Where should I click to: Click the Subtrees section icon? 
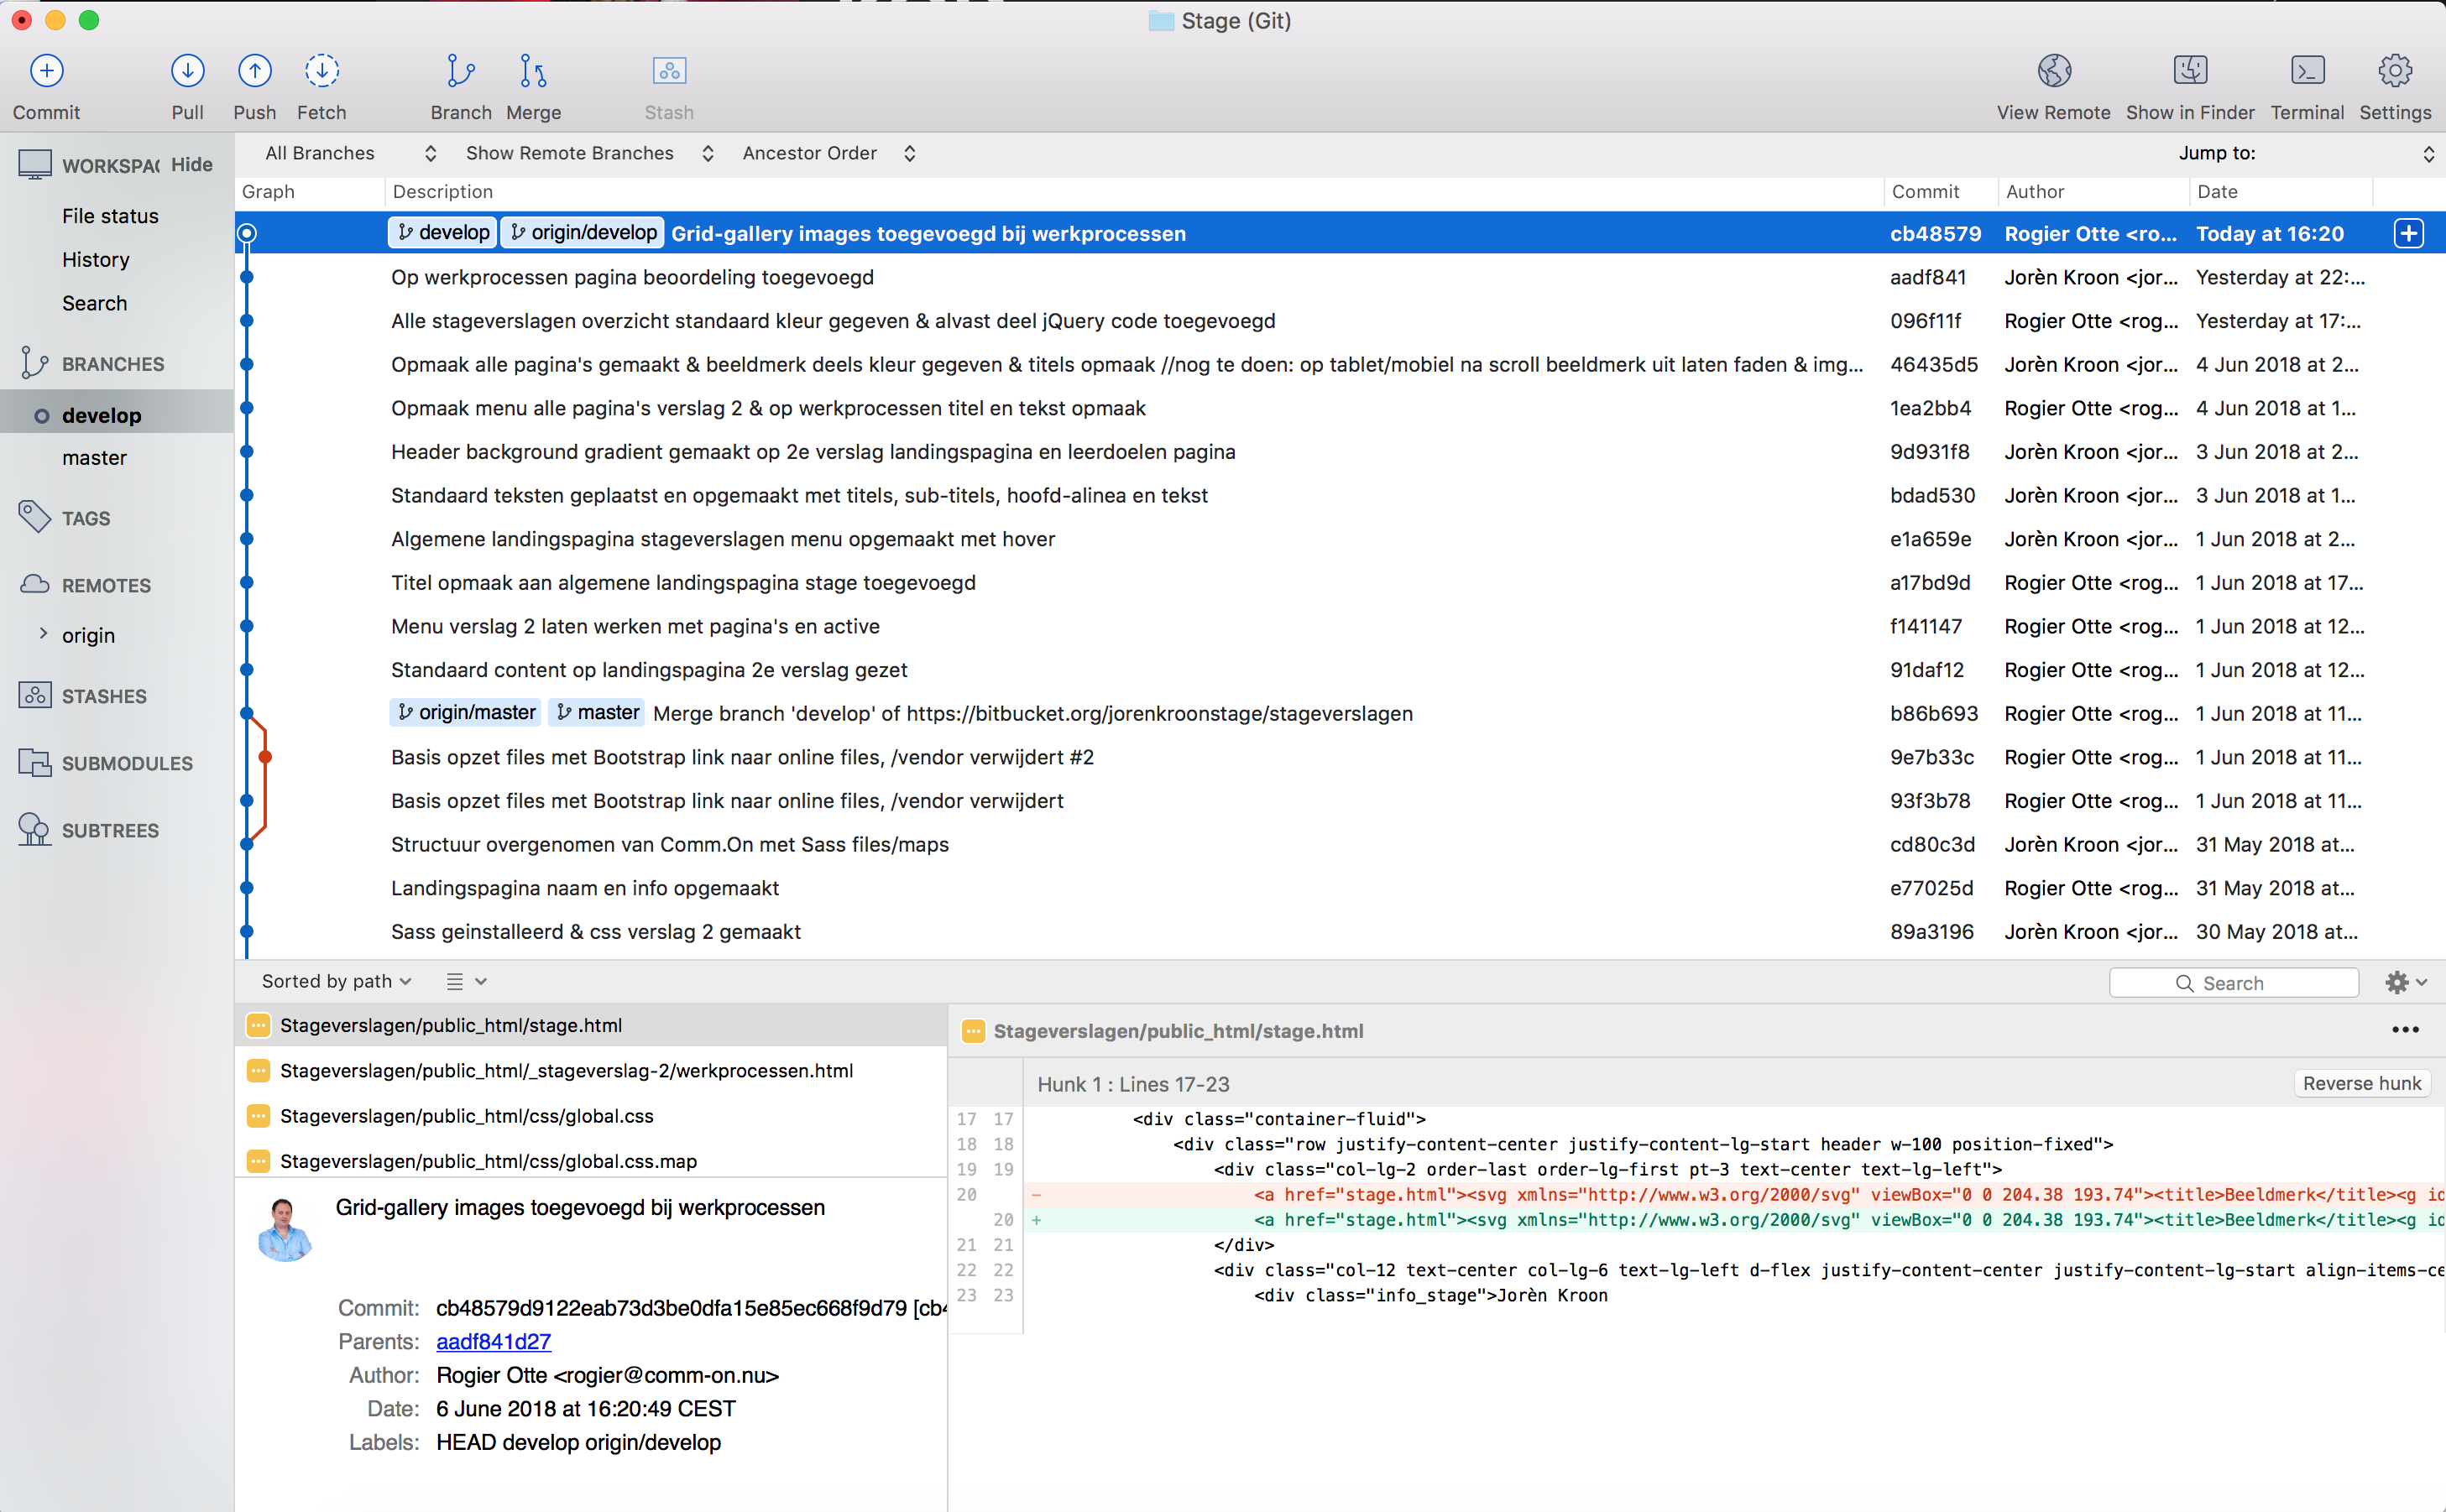[x=35, y=829]
